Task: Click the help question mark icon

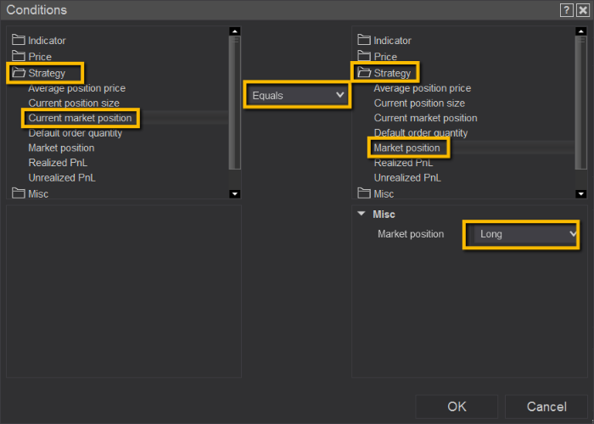Action: click(566, 10)
